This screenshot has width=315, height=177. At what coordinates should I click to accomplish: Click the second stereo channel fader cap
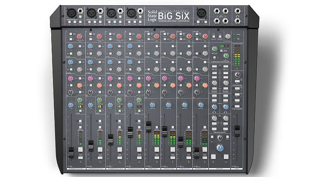tap(165, 132)
